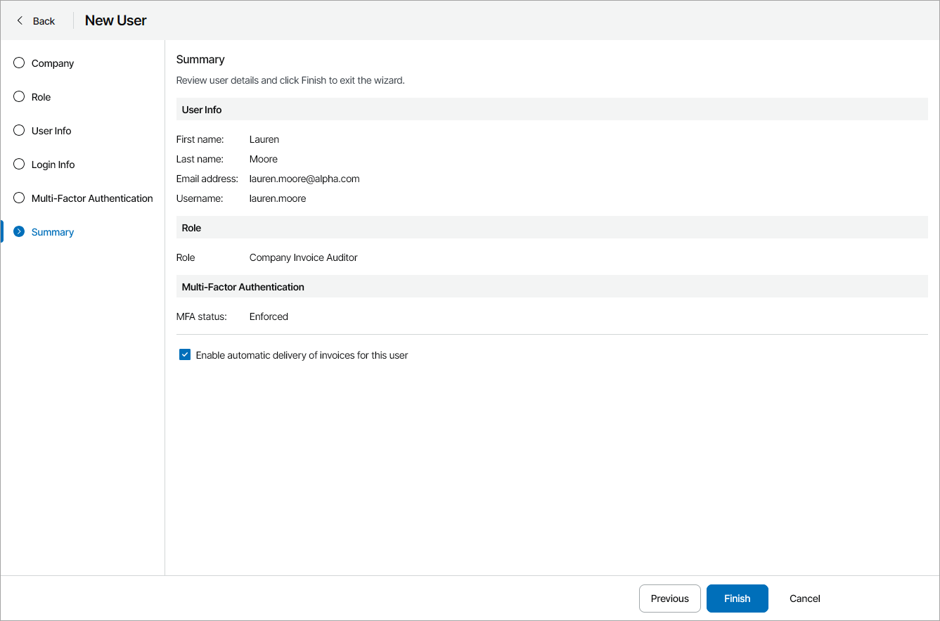Cancel the New User wizard

804,598
